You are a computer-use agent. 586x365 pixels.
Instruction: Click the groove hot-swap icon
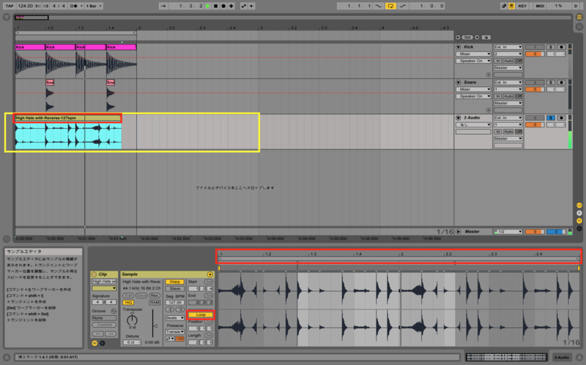tap(114, 311)
